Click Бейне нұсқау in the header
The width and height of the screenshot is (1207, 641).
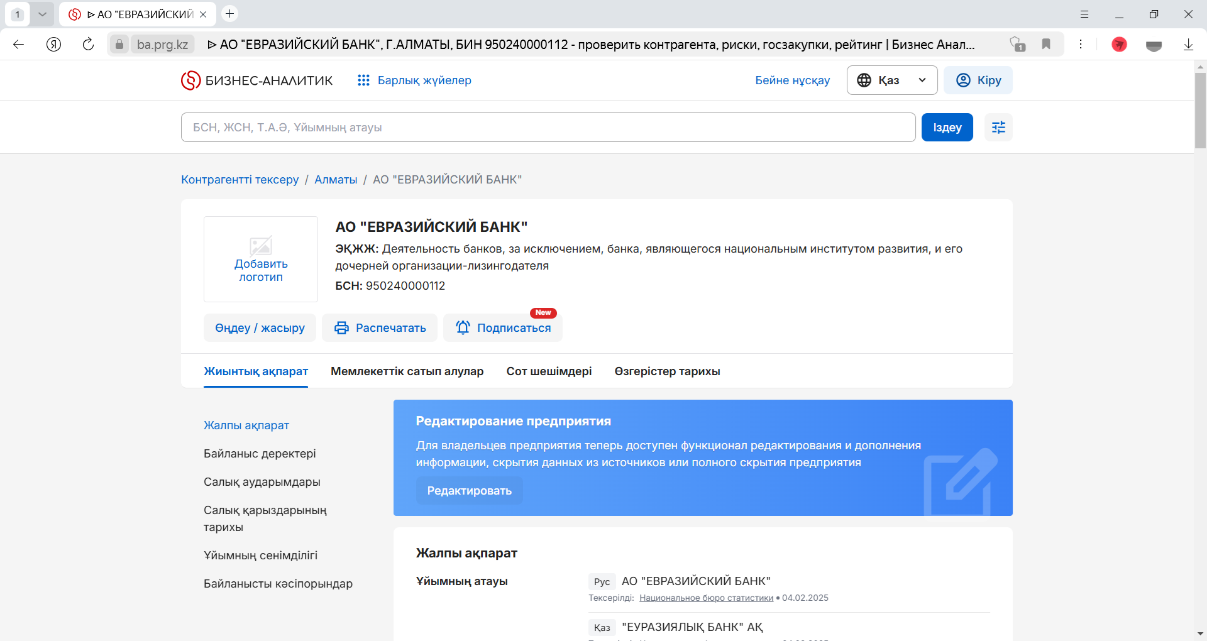tap(791, 80)
